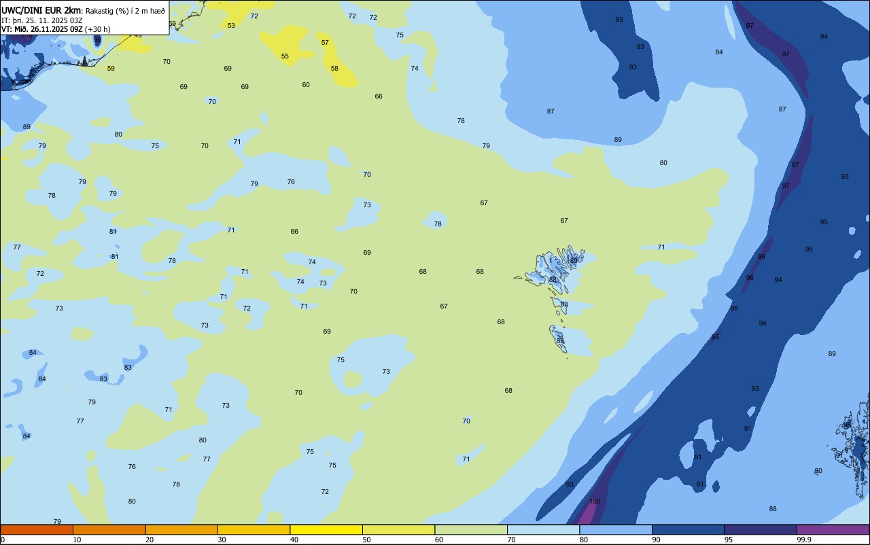This screenshot has height=545, width=870.
Task: Pick the amber 20–30 legend color band
Action: [x=181, y=529]
